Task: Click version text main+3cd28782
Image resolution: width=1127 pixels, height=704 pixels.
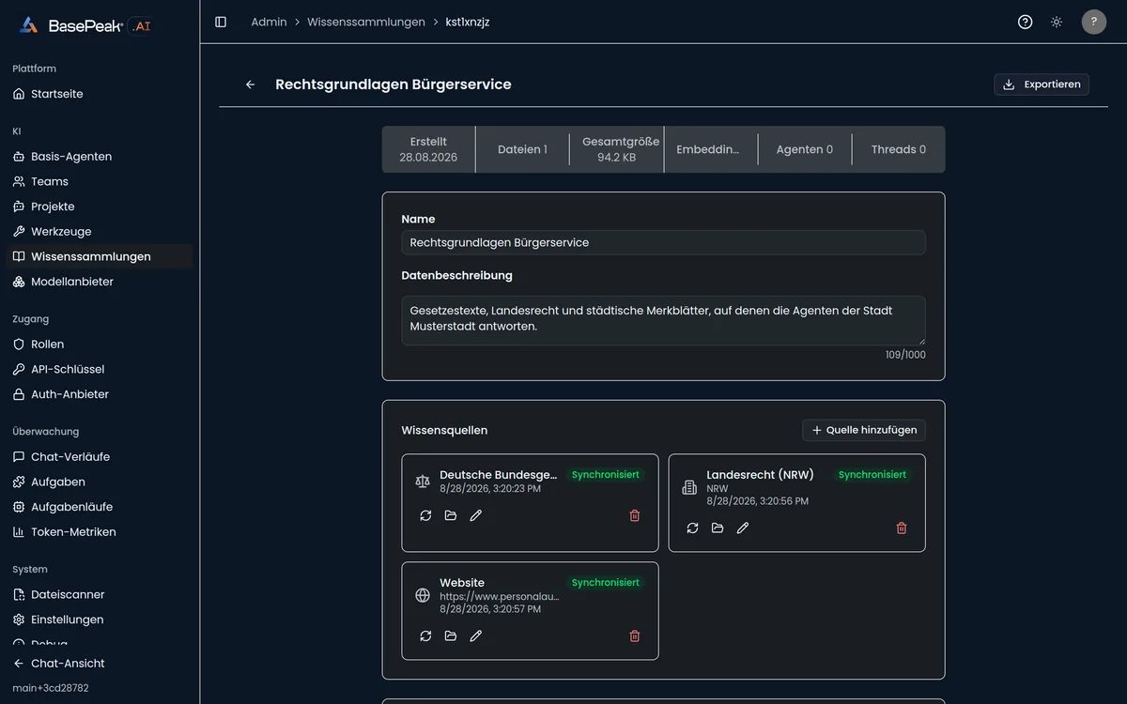Action: [x=51, y=688]
